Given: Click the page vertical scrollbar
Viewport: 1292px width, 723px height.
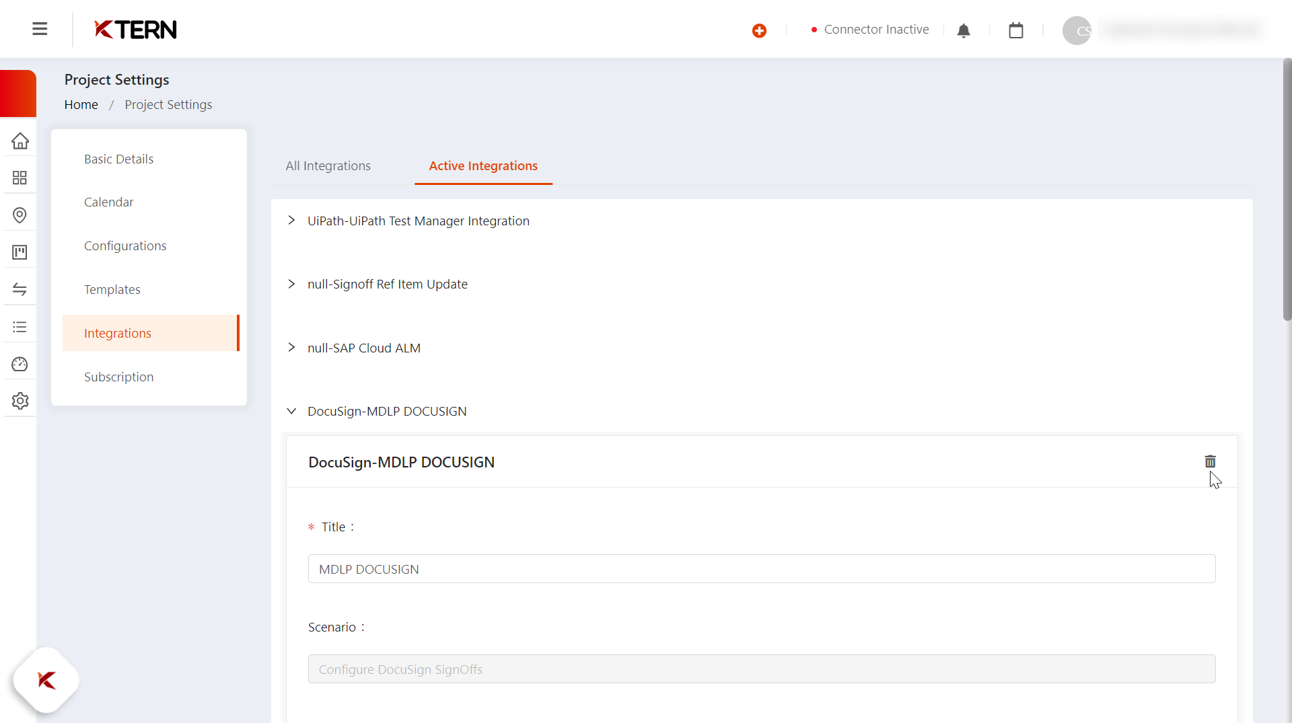Looking at the screenshot, I should [x=1287, y=189].
